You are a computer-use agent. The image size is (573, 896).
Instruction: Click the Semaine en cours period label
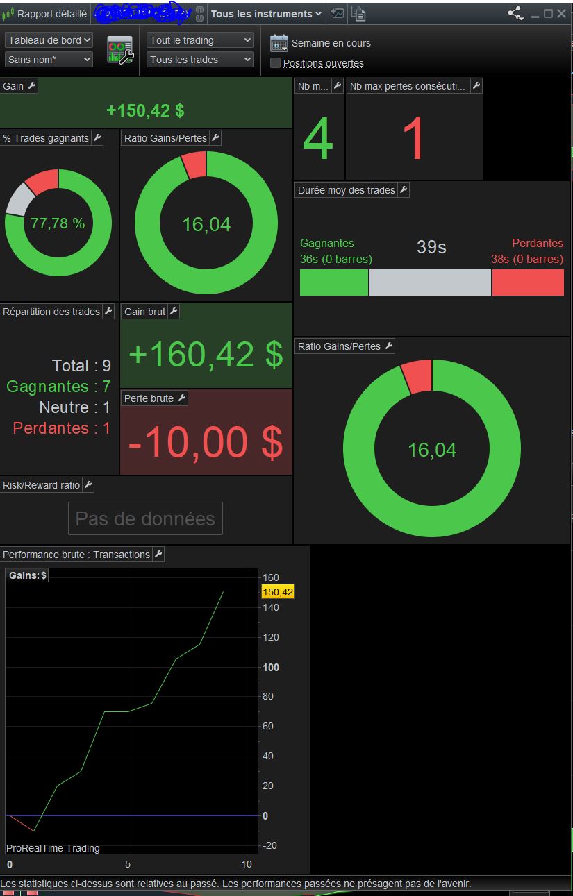coord(331,43)
